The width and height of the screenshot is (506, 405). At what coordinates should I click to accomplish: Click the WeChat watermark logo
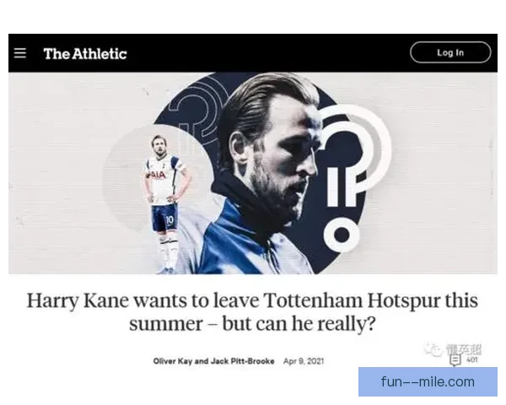[433, 350]
